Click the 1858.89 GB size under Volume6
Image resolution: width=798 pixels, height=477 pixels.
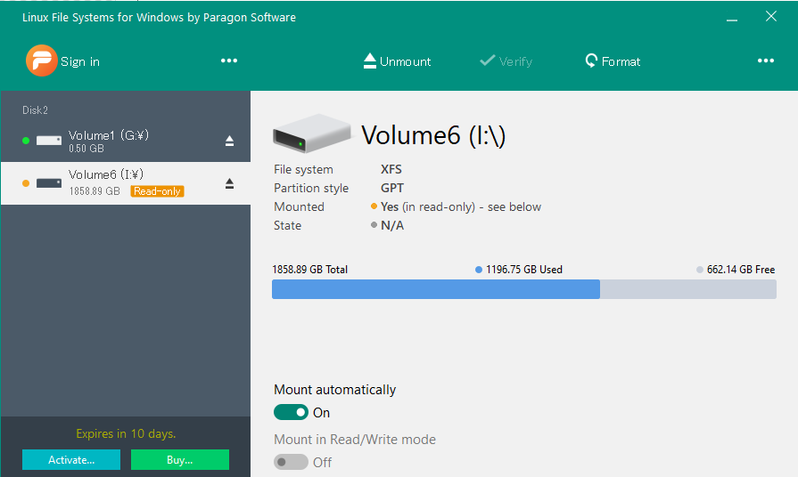95,191
